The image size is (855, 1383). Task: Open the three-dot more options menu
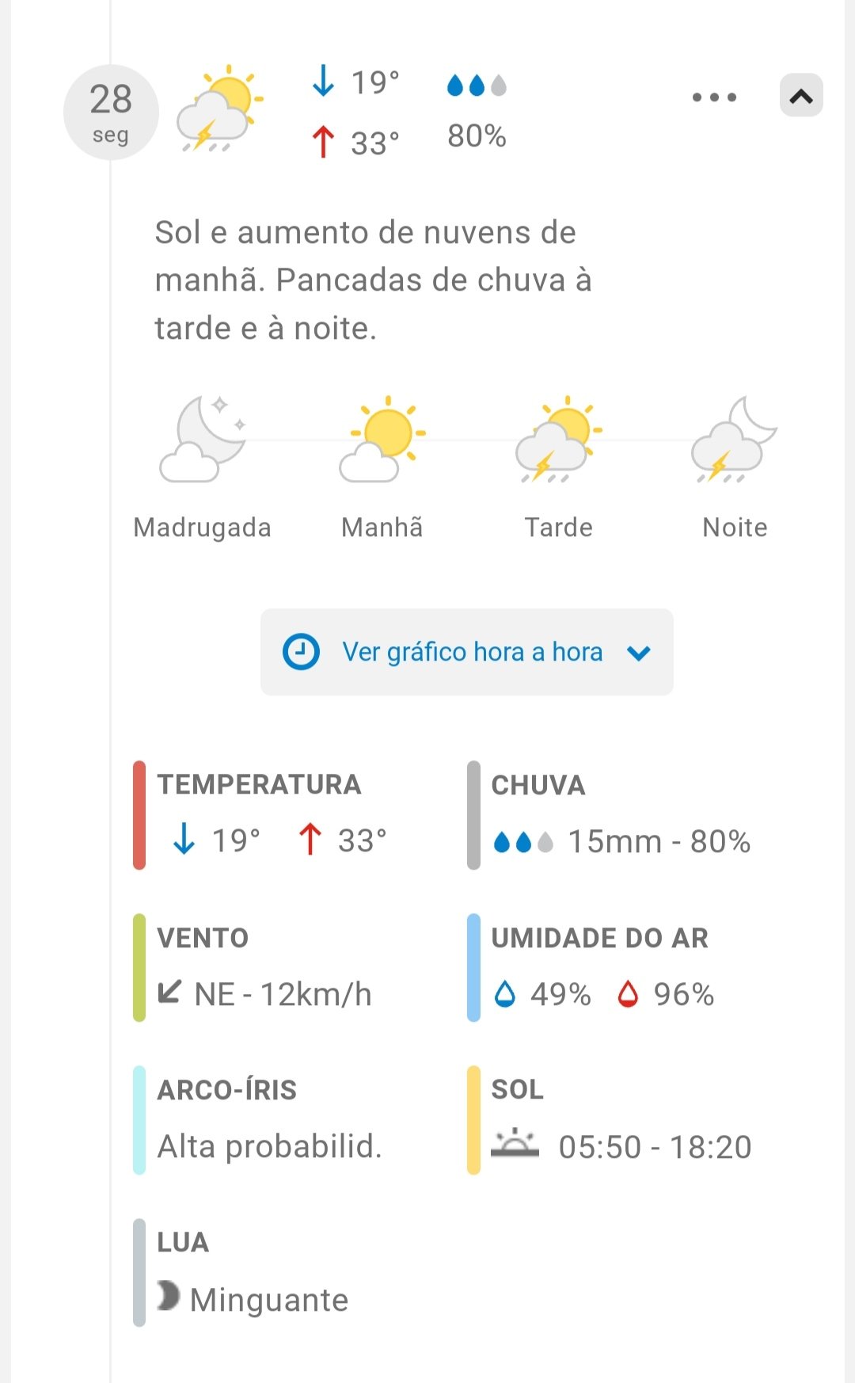pos(714,97)
